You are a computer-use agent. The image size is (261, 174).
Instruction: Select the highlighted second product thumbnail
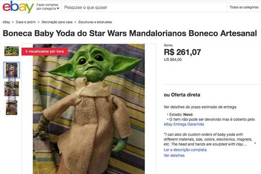point(11,70)
